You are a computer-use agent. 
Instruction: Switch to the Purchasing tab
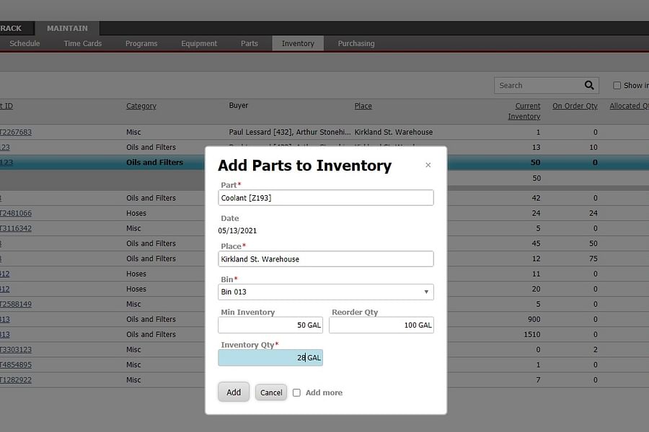(356, 43)
